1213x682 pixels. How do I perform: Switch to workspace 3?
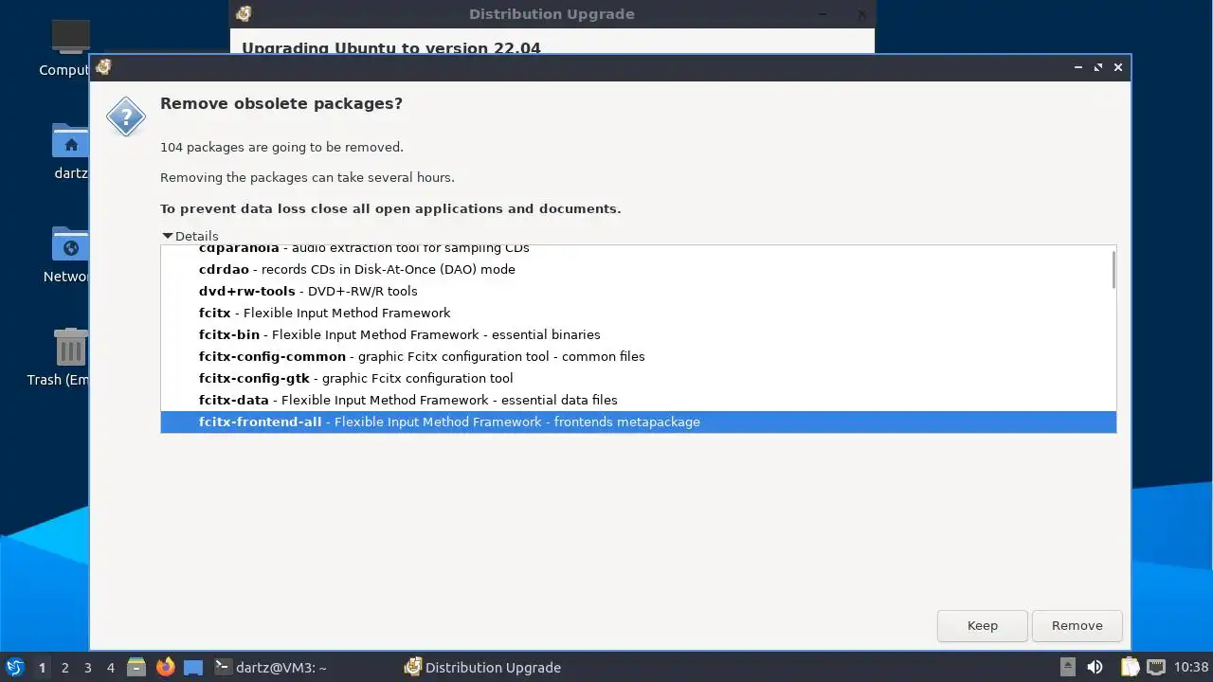click(87, 668)
